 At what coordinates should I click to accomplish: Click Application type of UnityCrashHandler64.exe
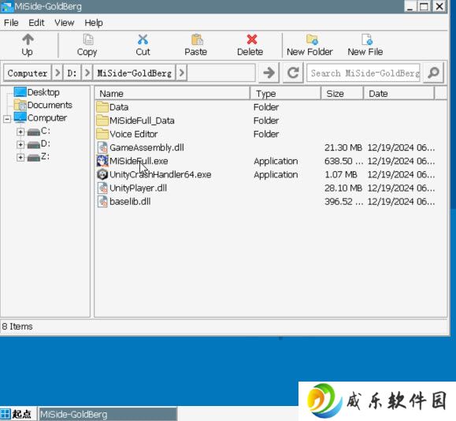[276, 174]
